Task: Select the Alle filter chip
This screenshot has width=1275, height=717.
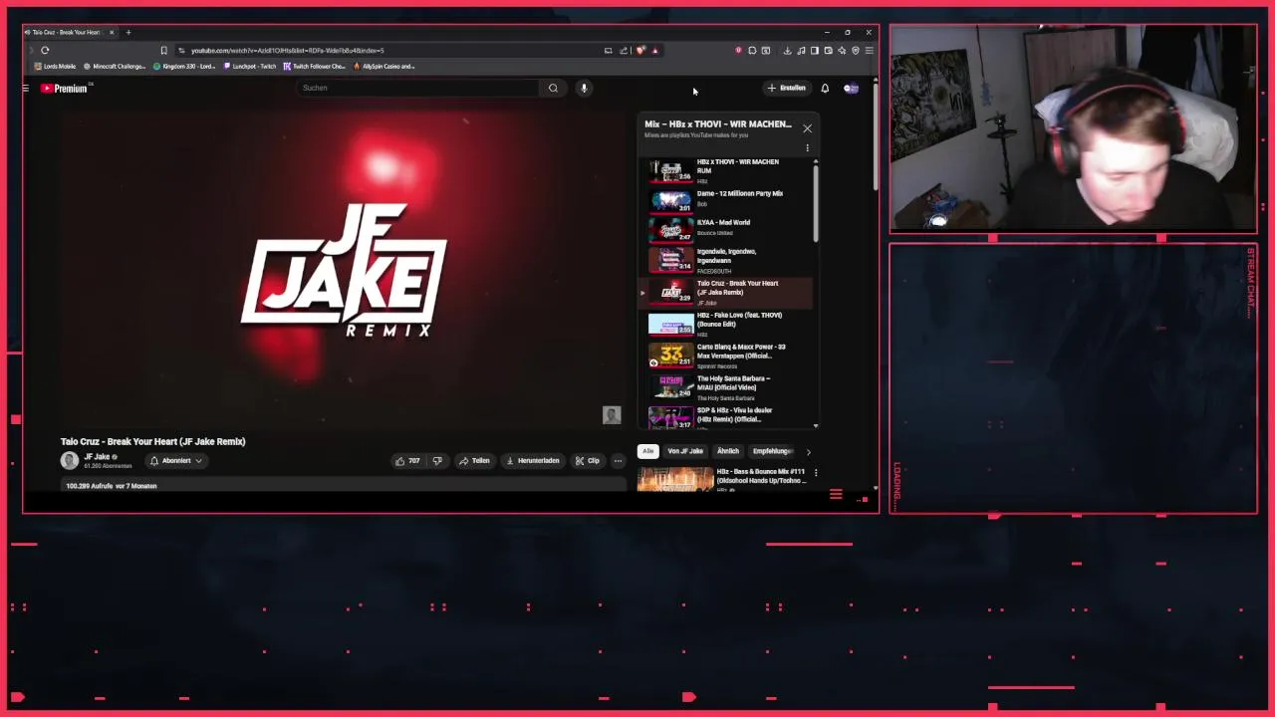Action: (647, 451)
